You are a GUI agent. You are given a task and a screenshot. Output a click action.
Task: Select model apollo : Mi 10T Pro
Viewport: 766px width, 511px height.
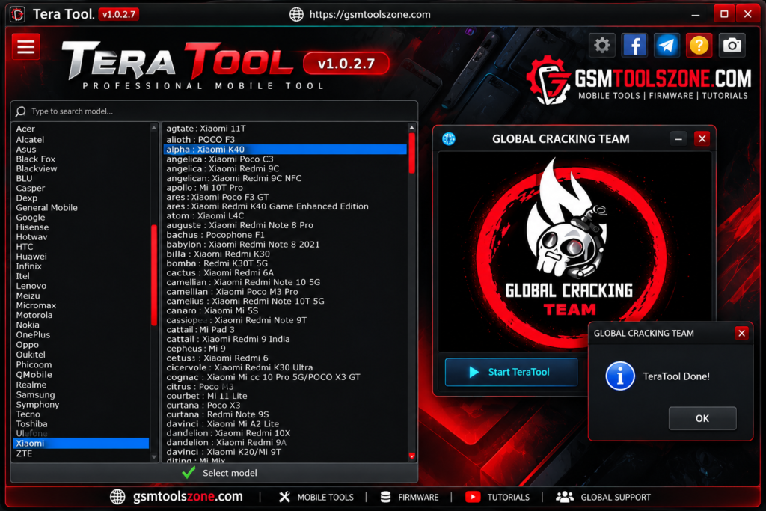[285, 188]
